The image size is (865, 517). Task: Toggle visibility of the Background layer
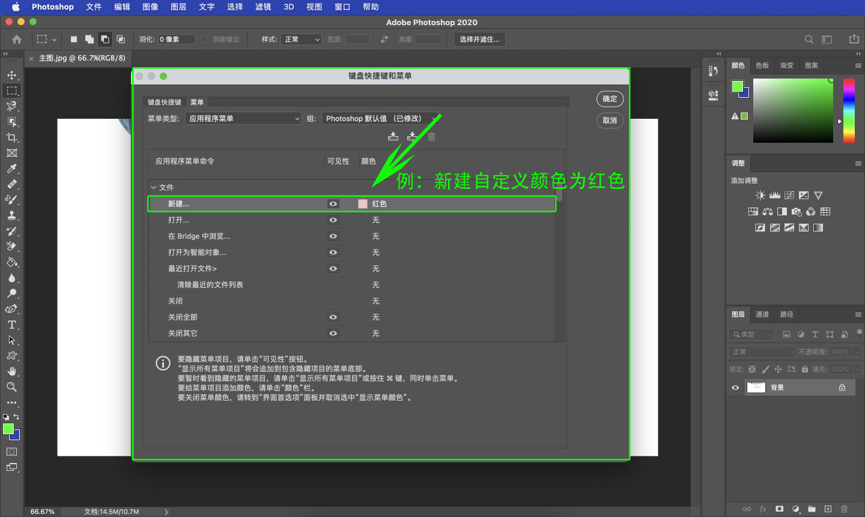pyautogui.click(x=735, y=387)
